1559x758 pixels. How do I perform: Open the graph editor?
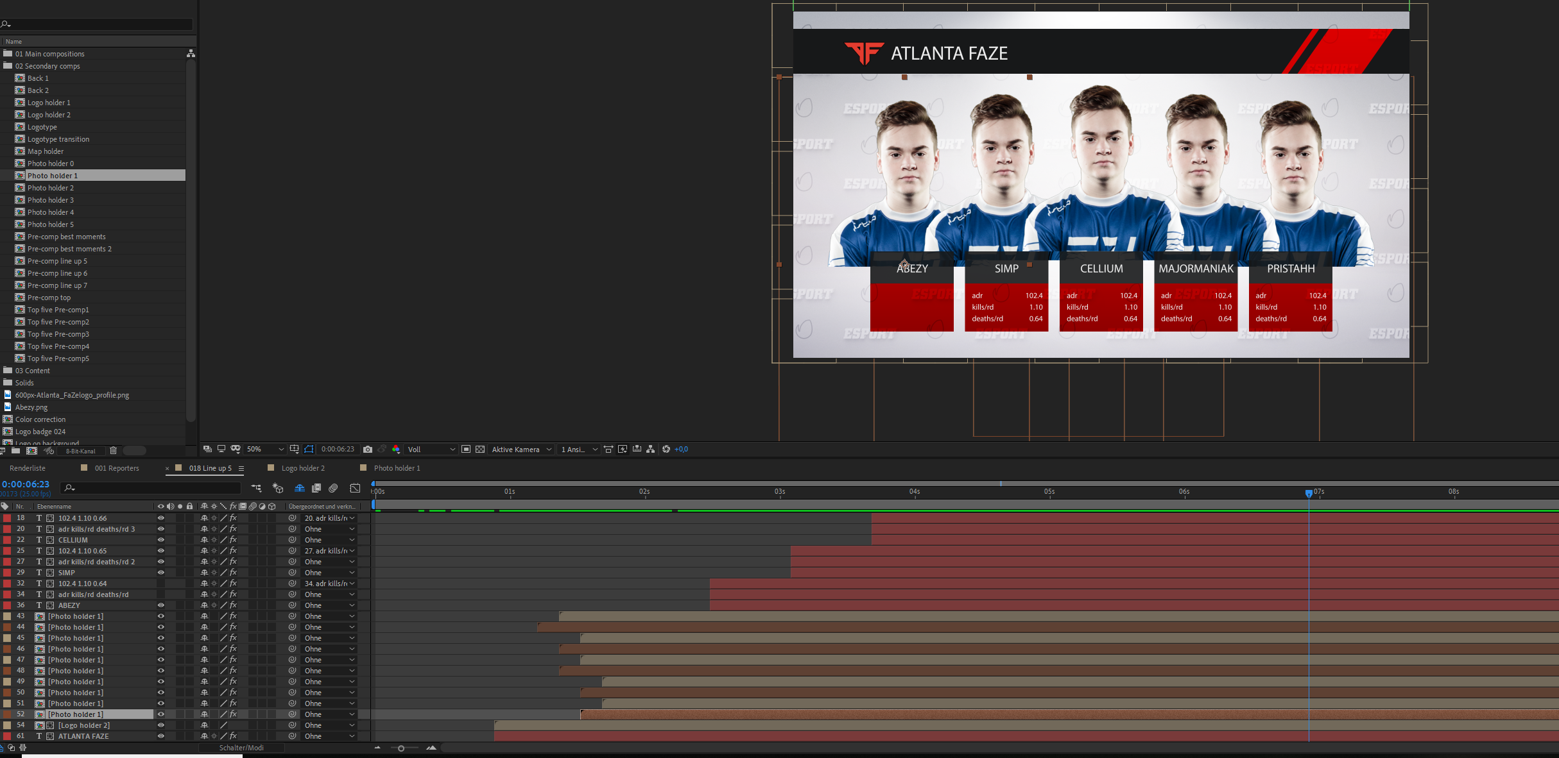click(355, 488)
